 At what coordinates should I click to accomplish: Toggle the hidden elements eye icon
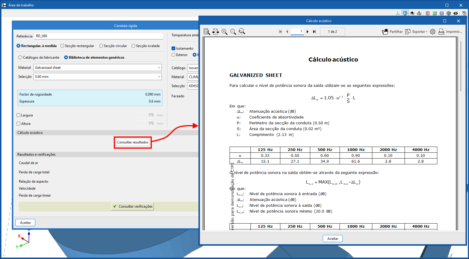point(456,13)
